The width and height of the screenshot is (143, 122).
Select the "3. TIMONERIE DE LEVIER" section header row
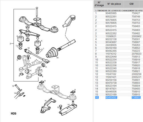[118, 11]
